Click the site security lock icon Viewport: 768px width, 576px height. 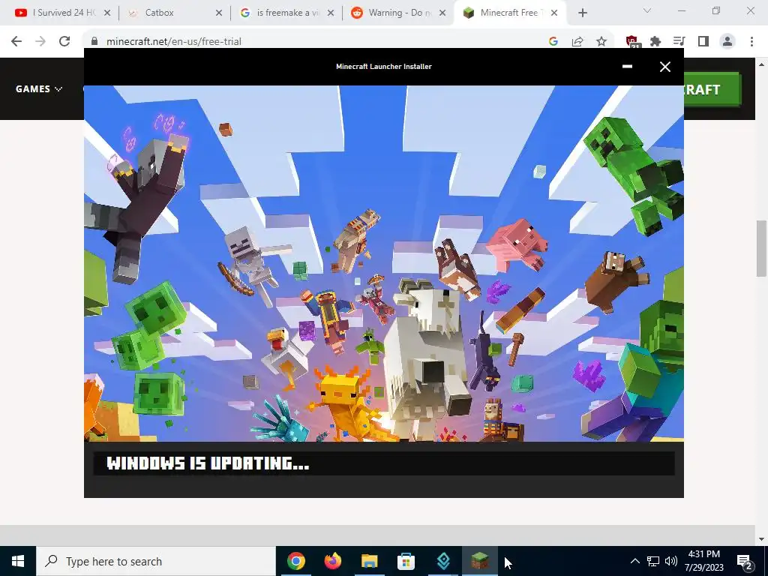[x=94, y=41]
